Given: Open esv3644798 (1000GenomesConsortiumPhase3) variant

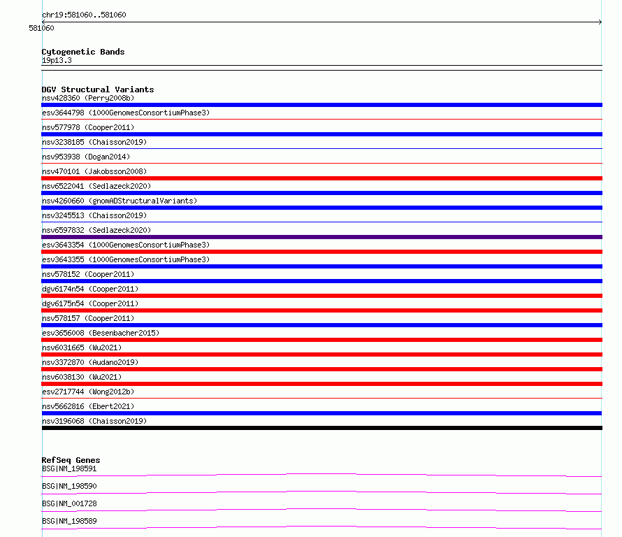Looking at the screenshot, I should click(126, 113).
